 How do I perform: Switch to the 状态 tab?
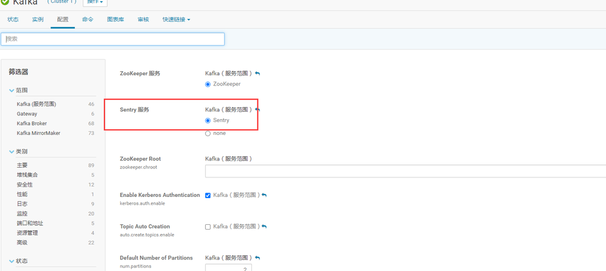click(13, 19)
